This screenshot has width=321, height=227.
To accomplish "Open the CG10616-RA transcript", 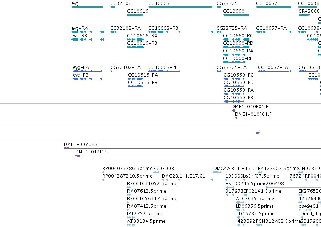I will pos(135,40).
